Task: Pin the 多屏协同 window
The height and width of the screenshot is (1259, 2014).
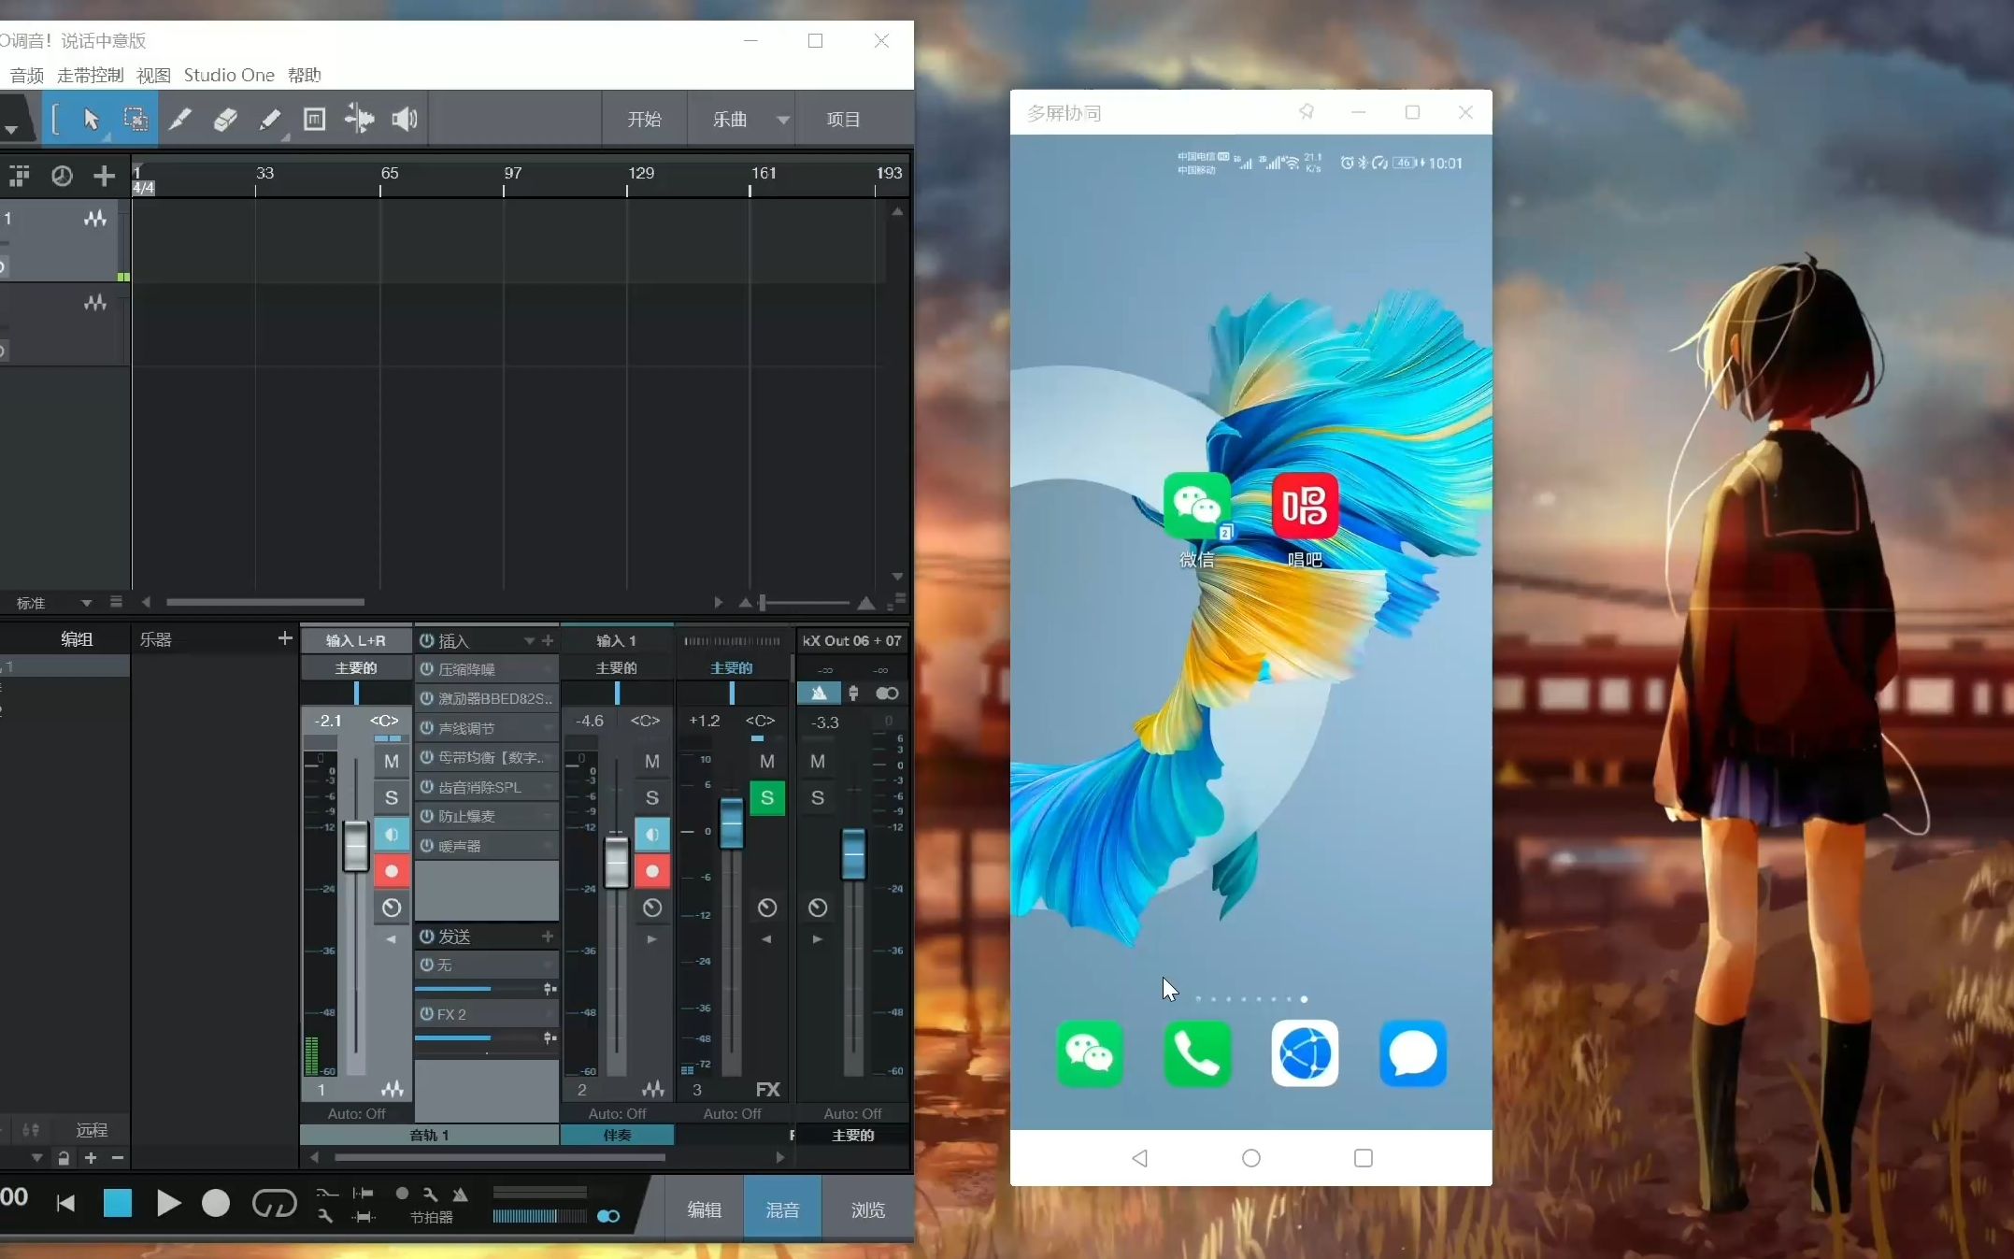Action: 1307,112
